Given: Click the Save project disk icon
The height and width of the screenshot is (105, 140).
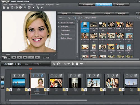Looking at the screenshot, I should (x=12, y=8).
